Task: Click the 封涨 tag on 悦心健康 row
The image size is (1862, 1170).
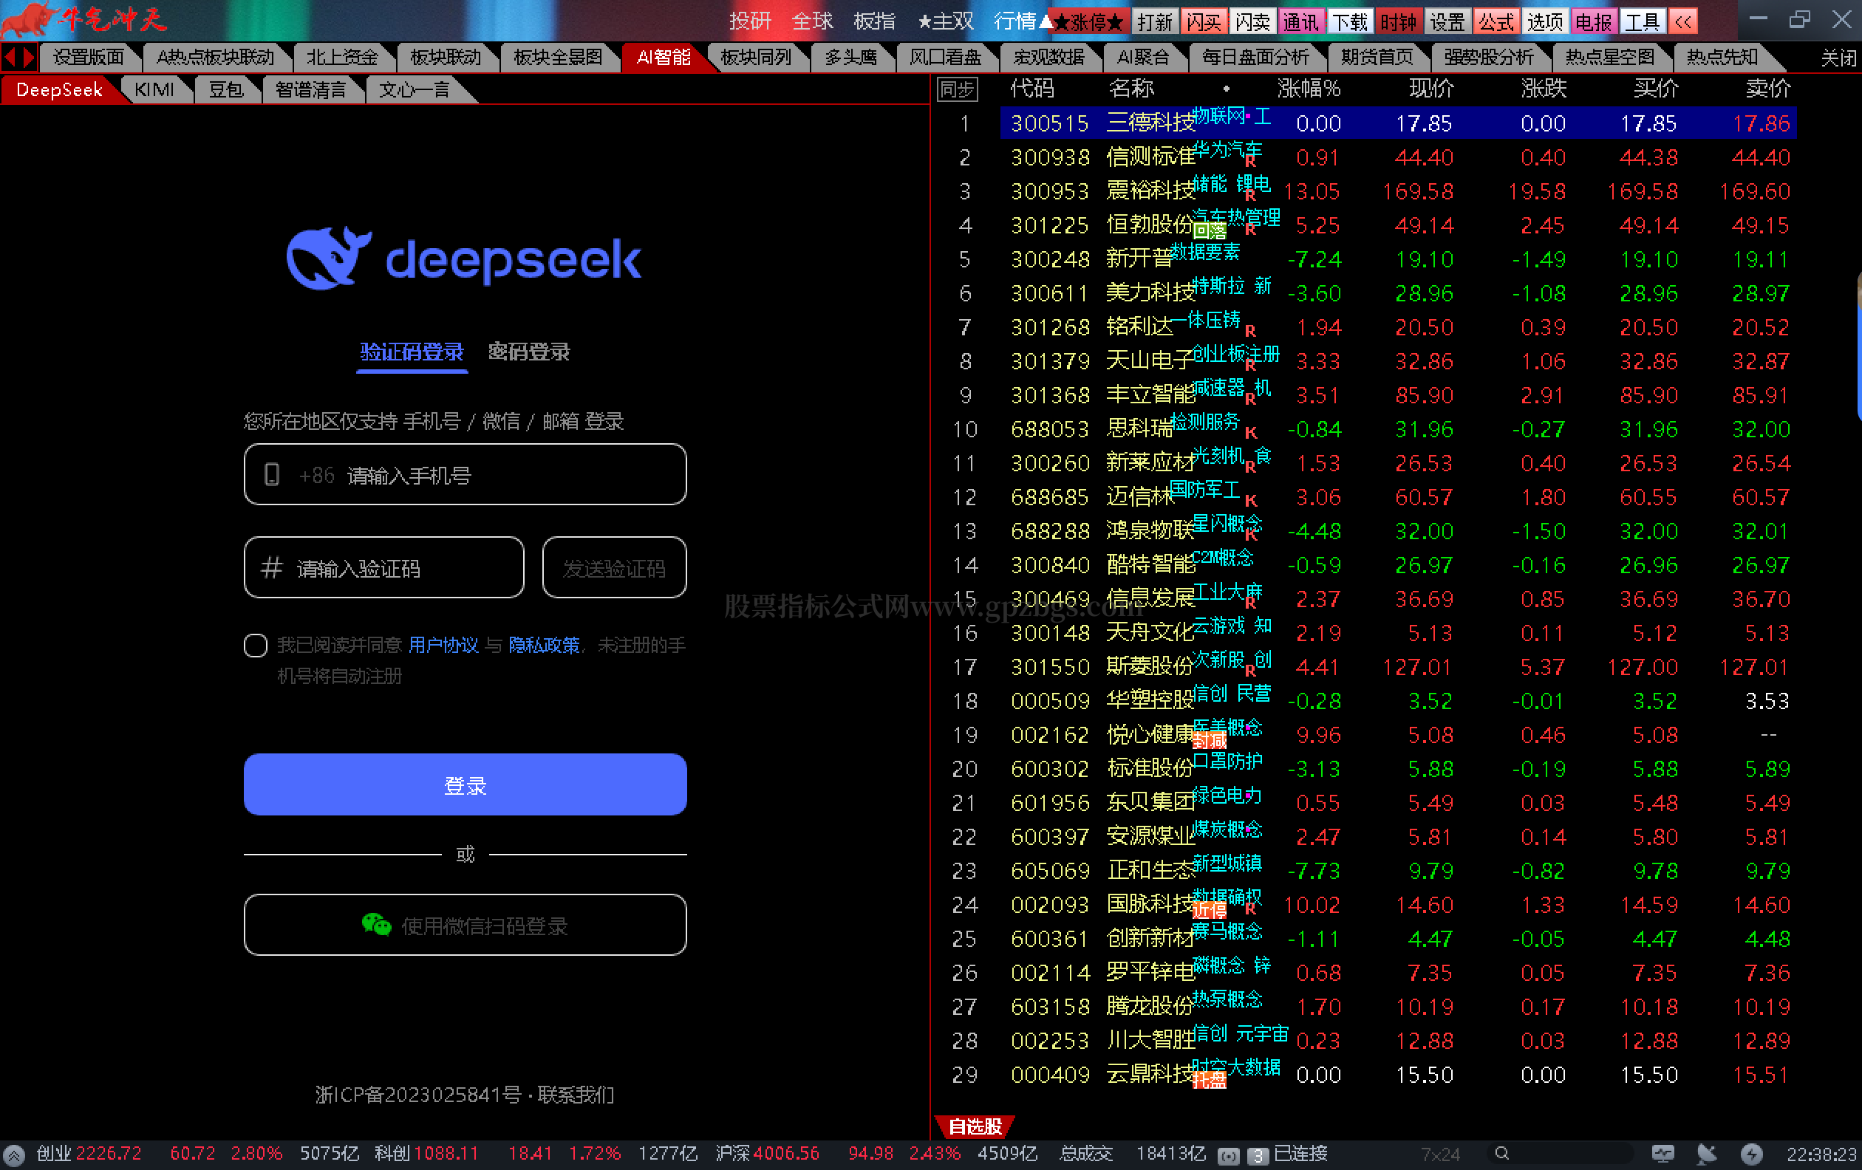Action: click(x=1210, y=741)
